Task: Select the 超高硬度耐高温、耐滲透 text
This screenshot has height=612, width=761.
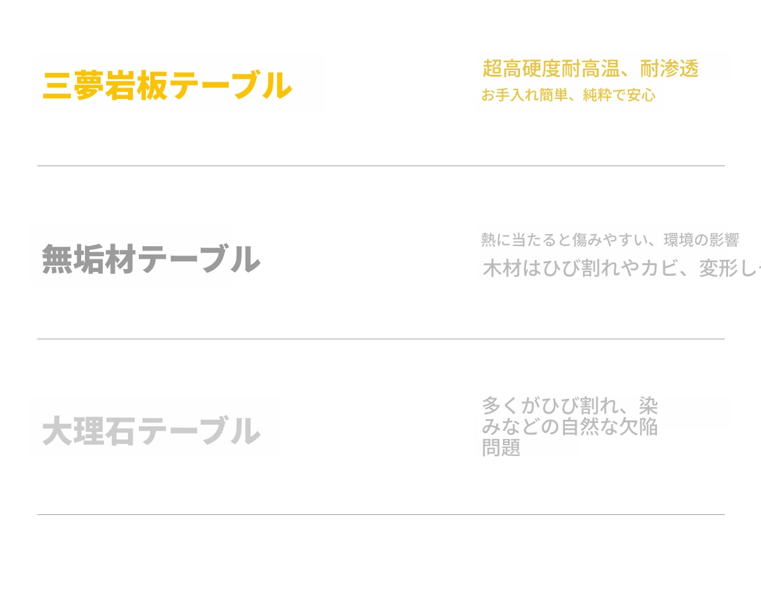Action: tap(590, 68)
